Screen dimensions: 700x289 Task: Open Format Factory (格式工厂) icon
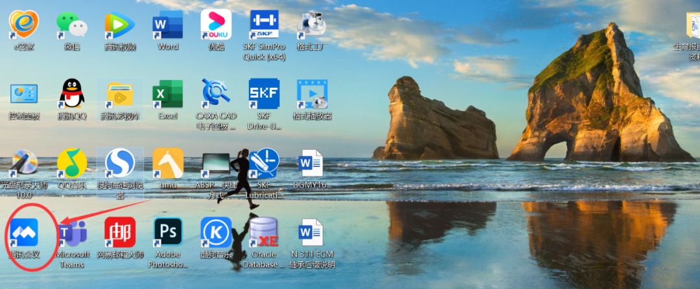click(x=312, y=25)
